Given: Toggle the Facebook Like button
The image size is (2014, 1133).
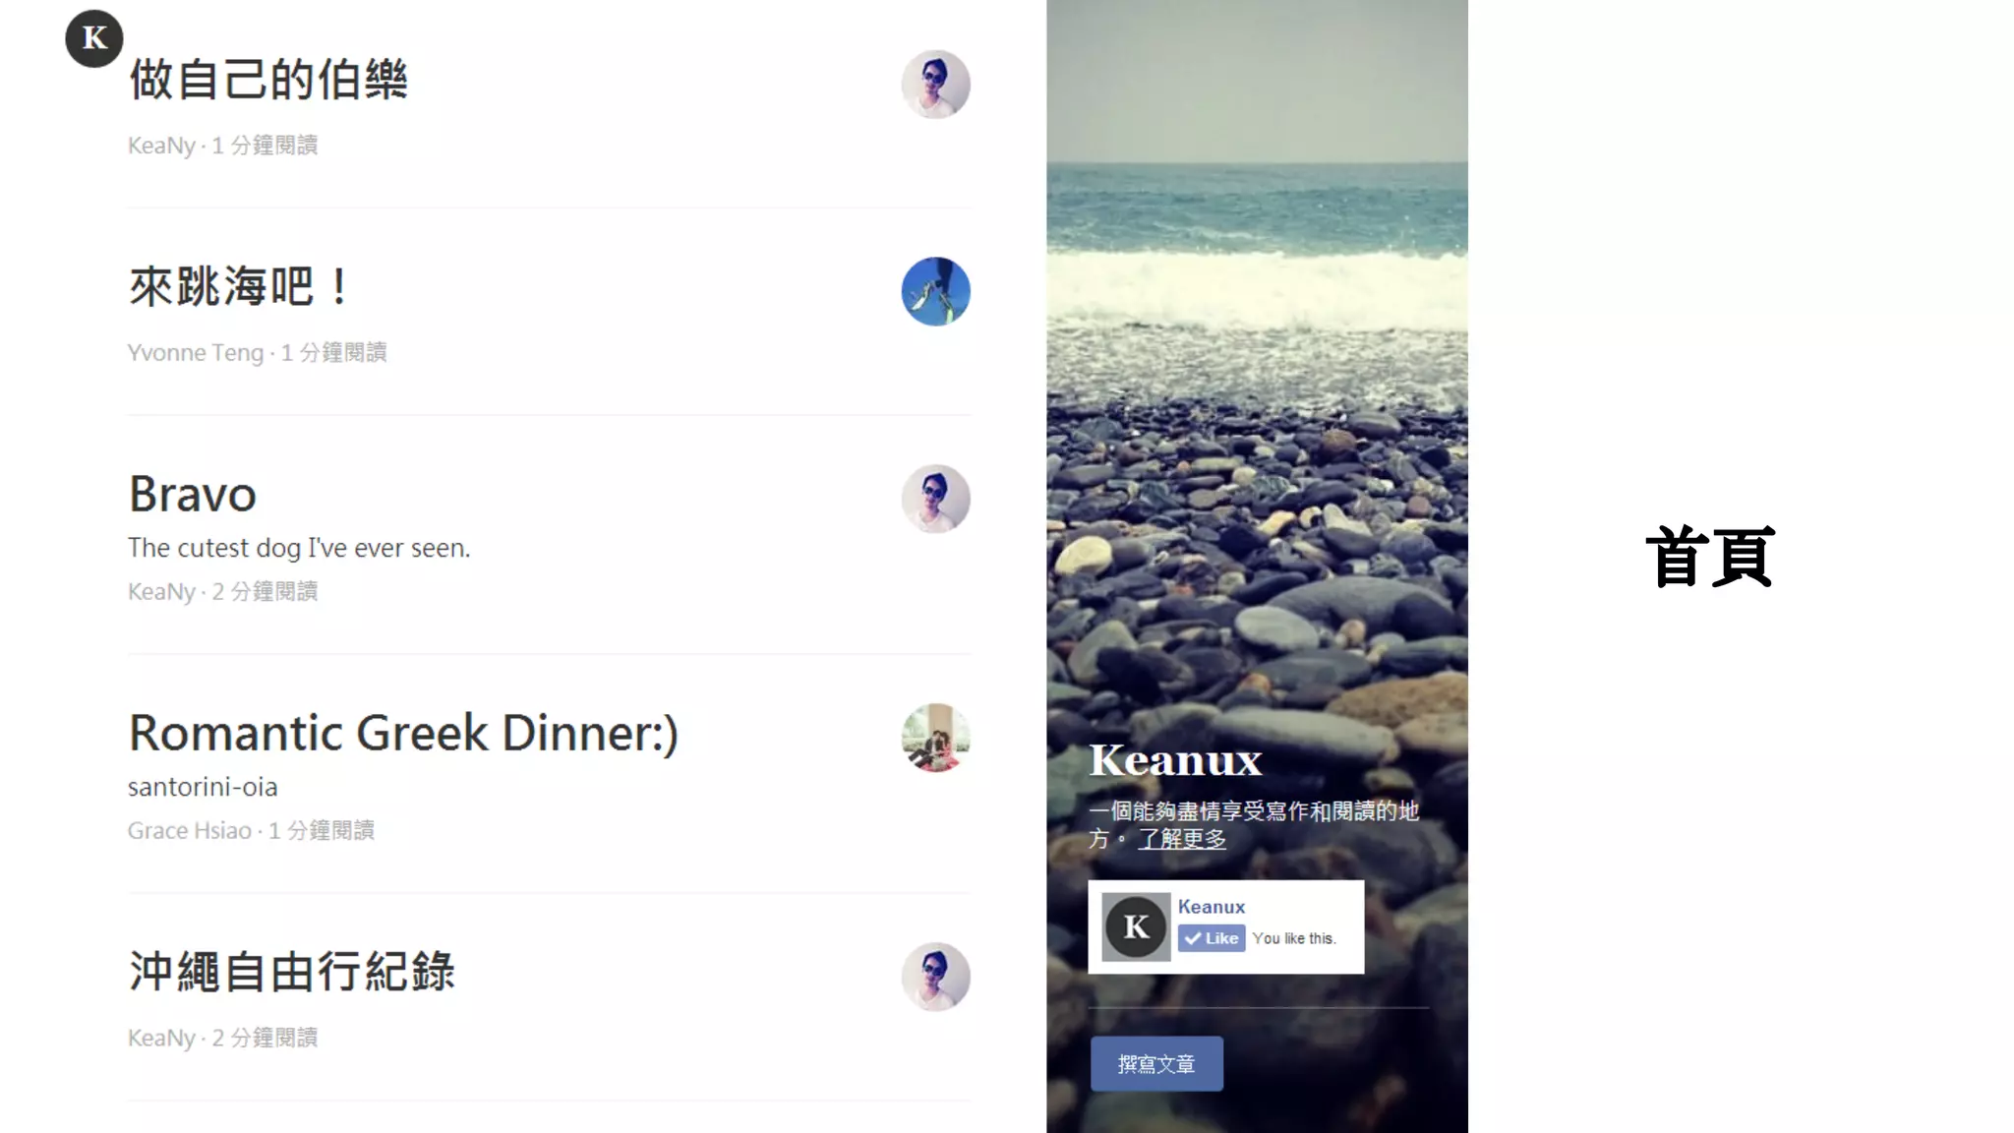Looking at the screenshot, I should [1212, 938].
